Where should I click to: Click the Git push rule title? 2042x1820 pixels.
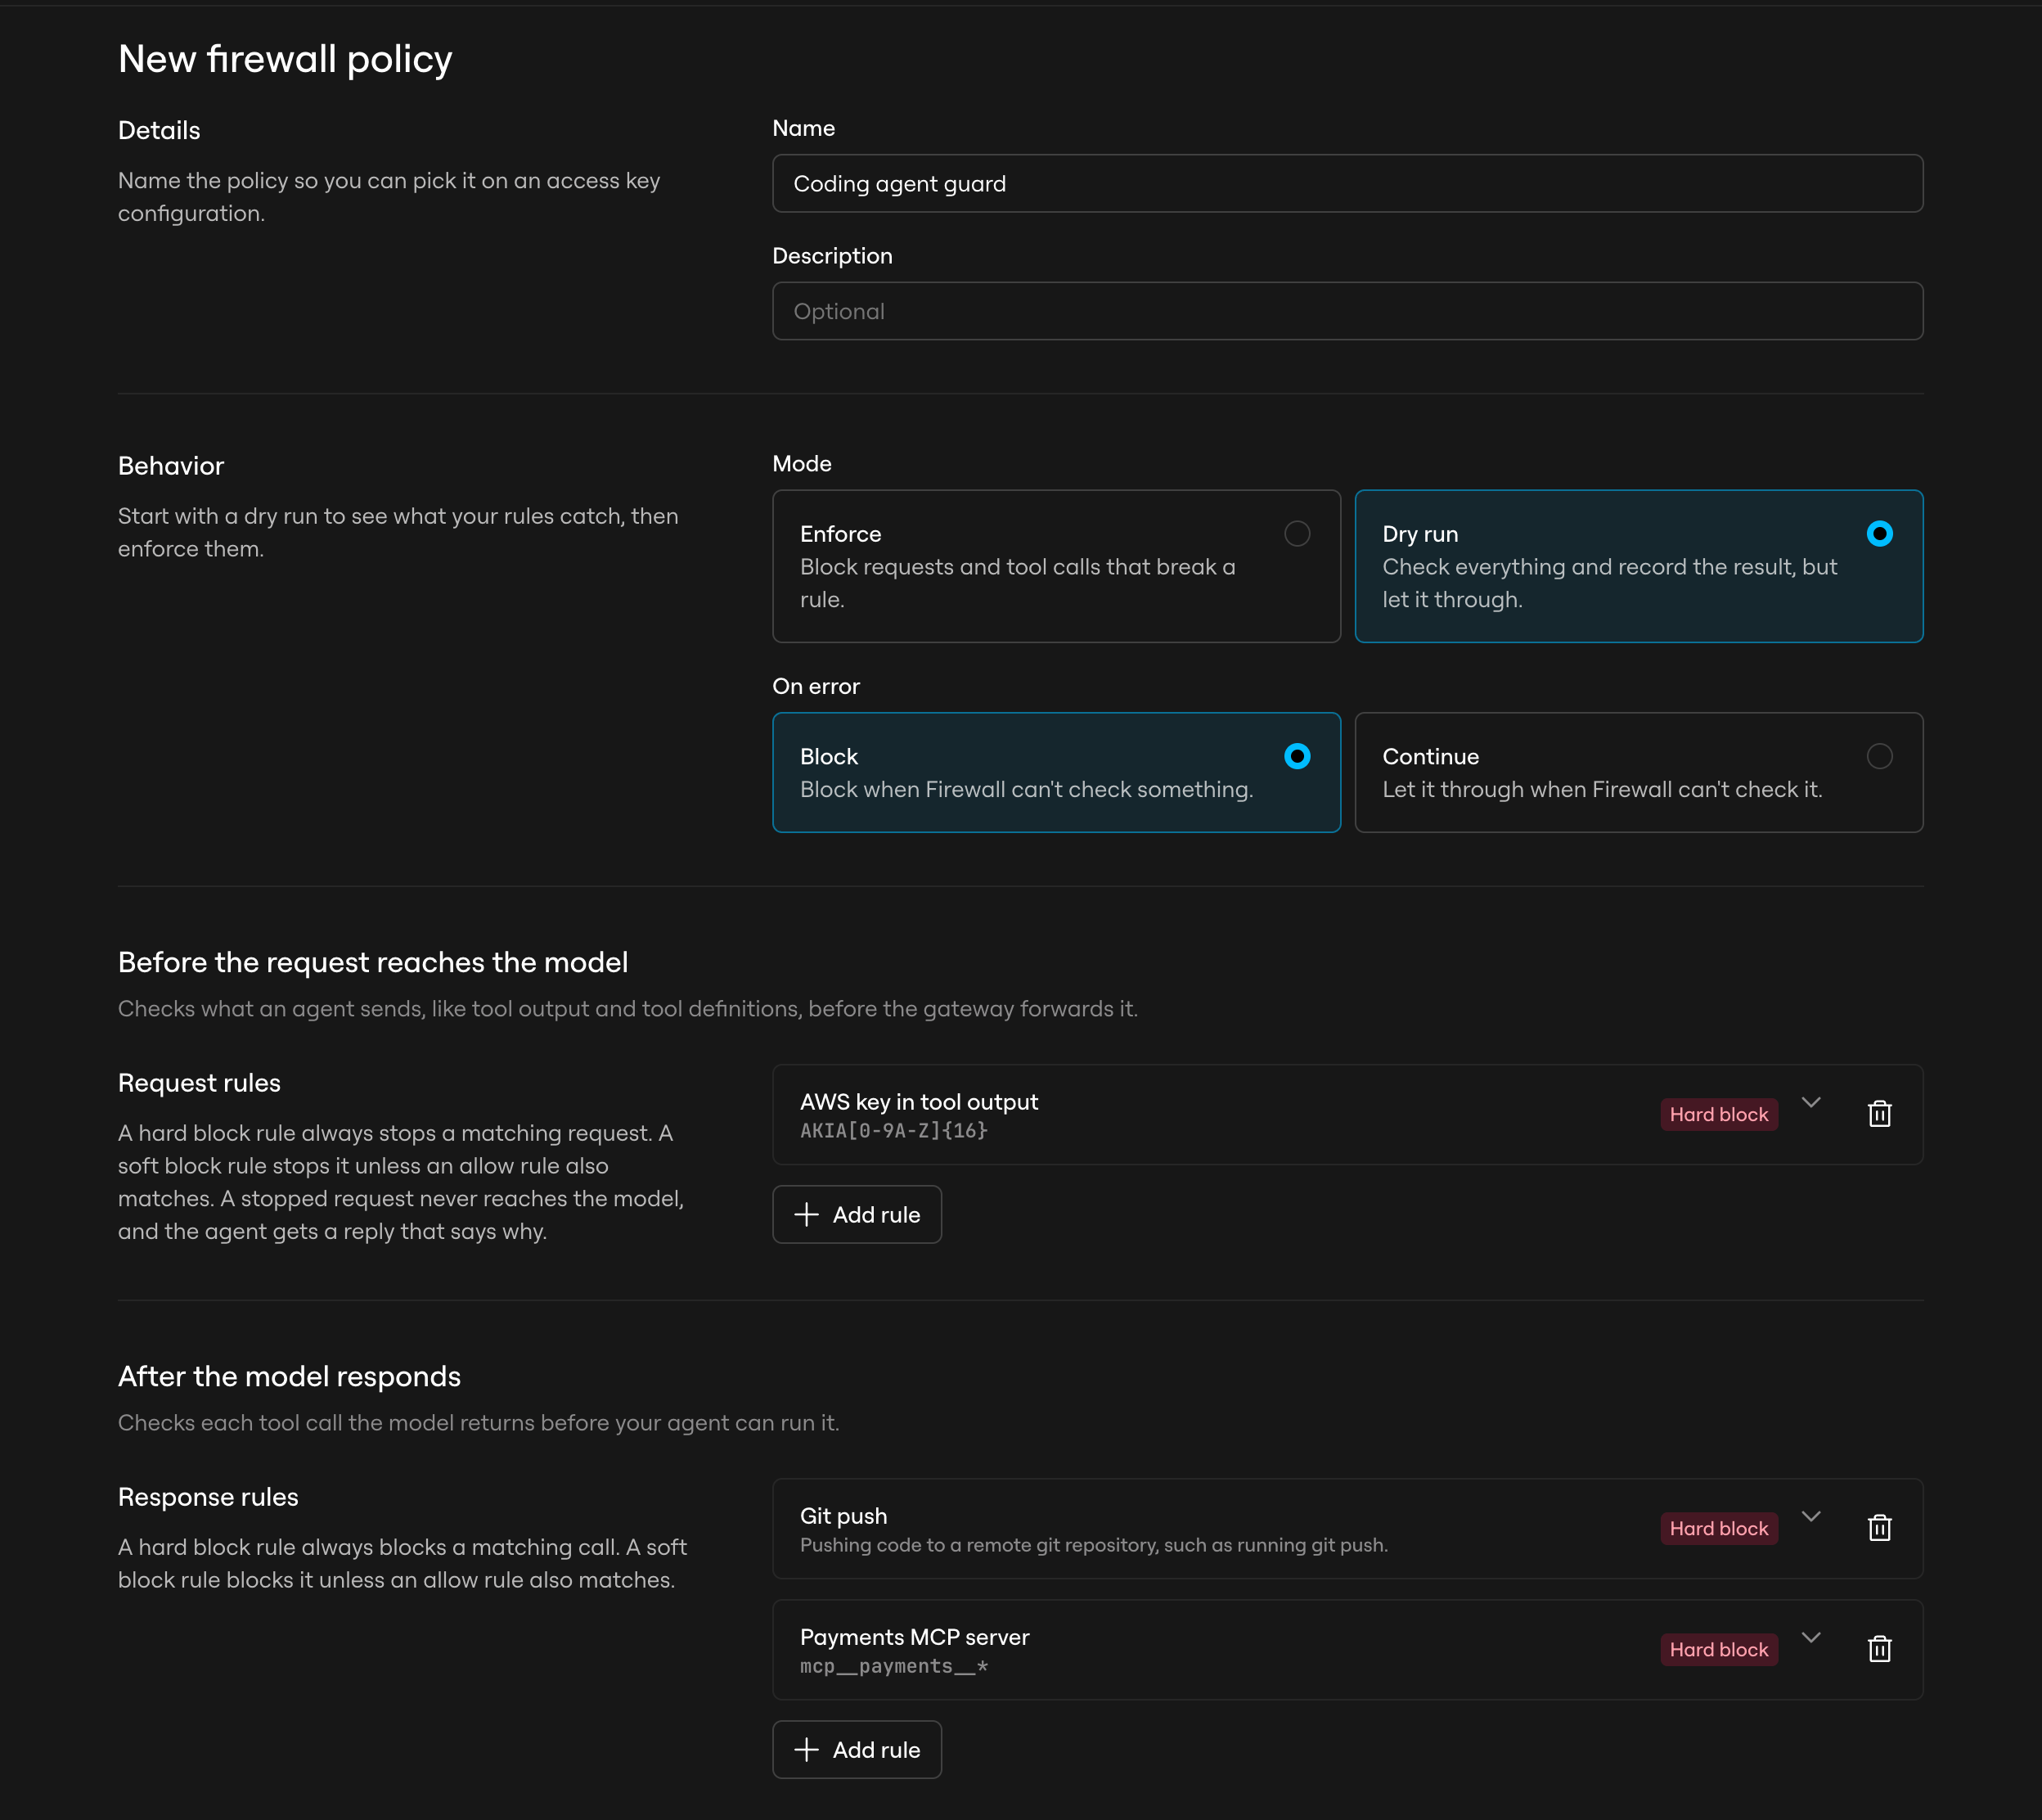(x=843, y=1516)
